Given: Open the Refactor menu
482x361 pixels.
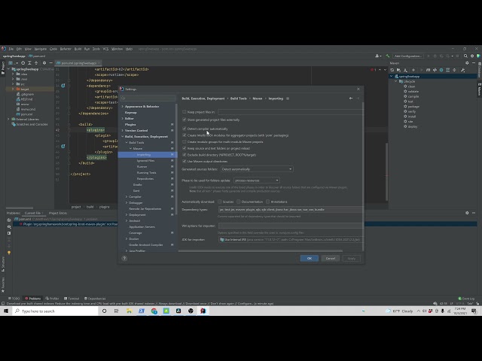Looking at the screenshot, I should [x=66, y=49].
